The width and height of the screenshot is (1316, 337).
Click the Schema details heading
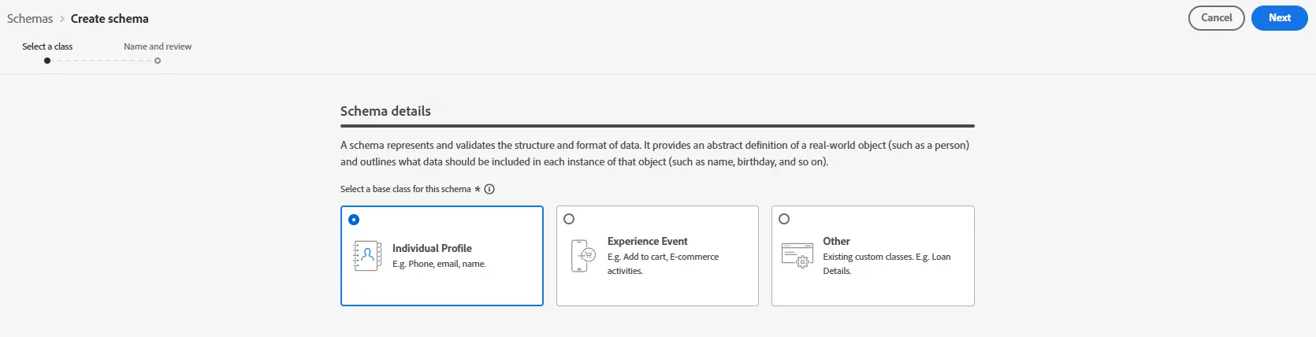(x=385, y=111)
